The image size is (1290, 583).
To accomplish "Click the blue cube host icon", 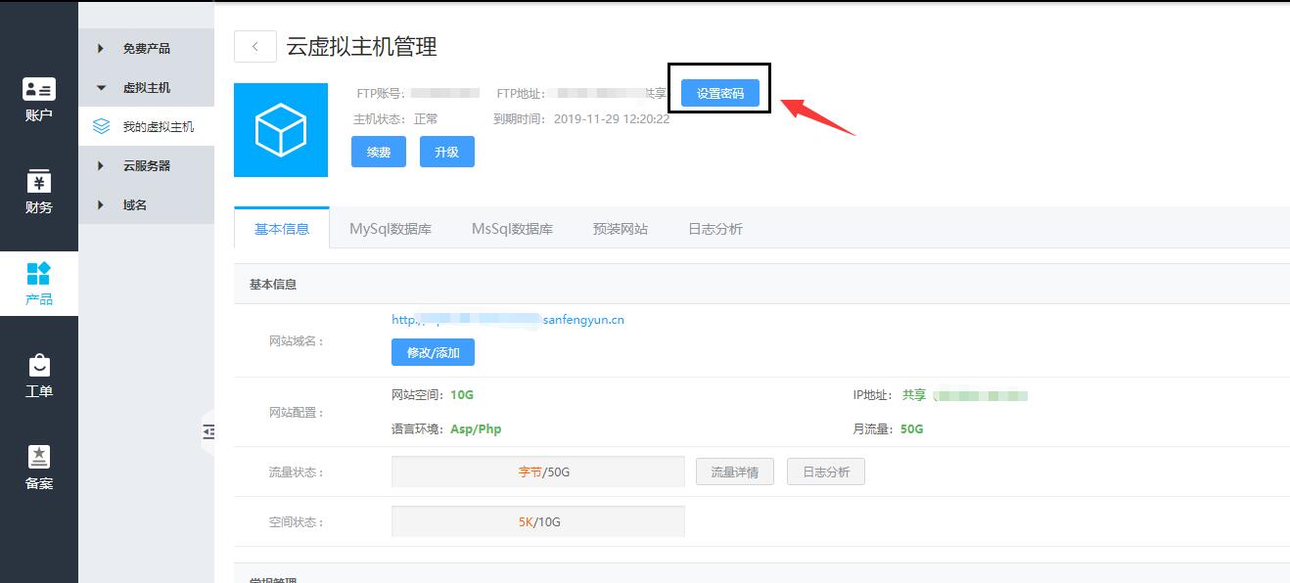I will click(281, 130).
